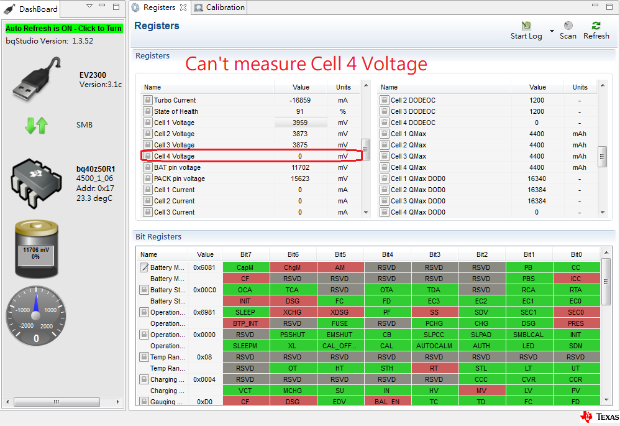Image resolution: width=620 pixels, height=426 pixels.
Task: Toggle the lock icon for Turbo Current
Action: coord(147,100)
